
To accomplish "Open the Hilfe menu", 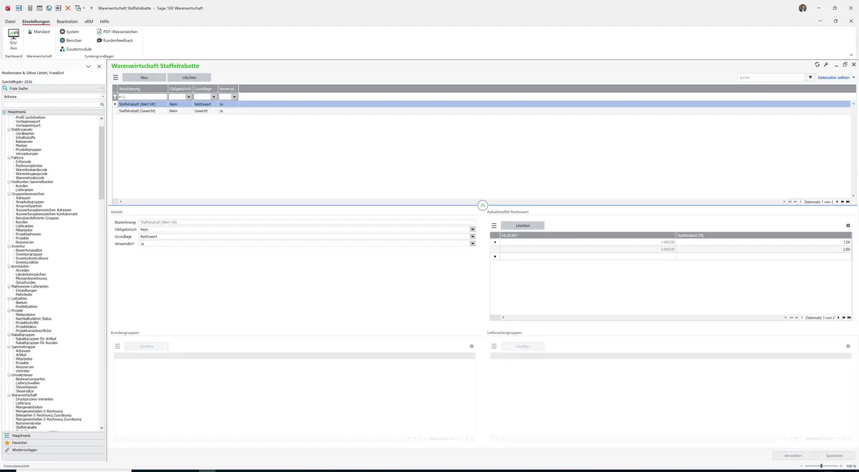I will (x=105, y=21).
